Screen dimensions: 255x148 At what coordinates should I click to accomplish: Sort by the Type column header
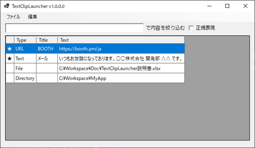pos(25,40)
